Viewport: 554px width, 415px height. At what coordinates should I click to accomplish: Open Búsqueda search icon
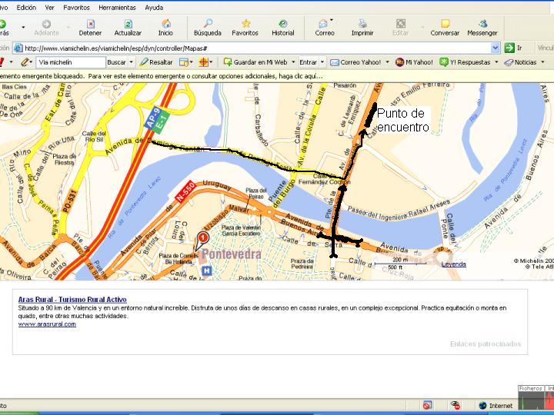(208, 24)
